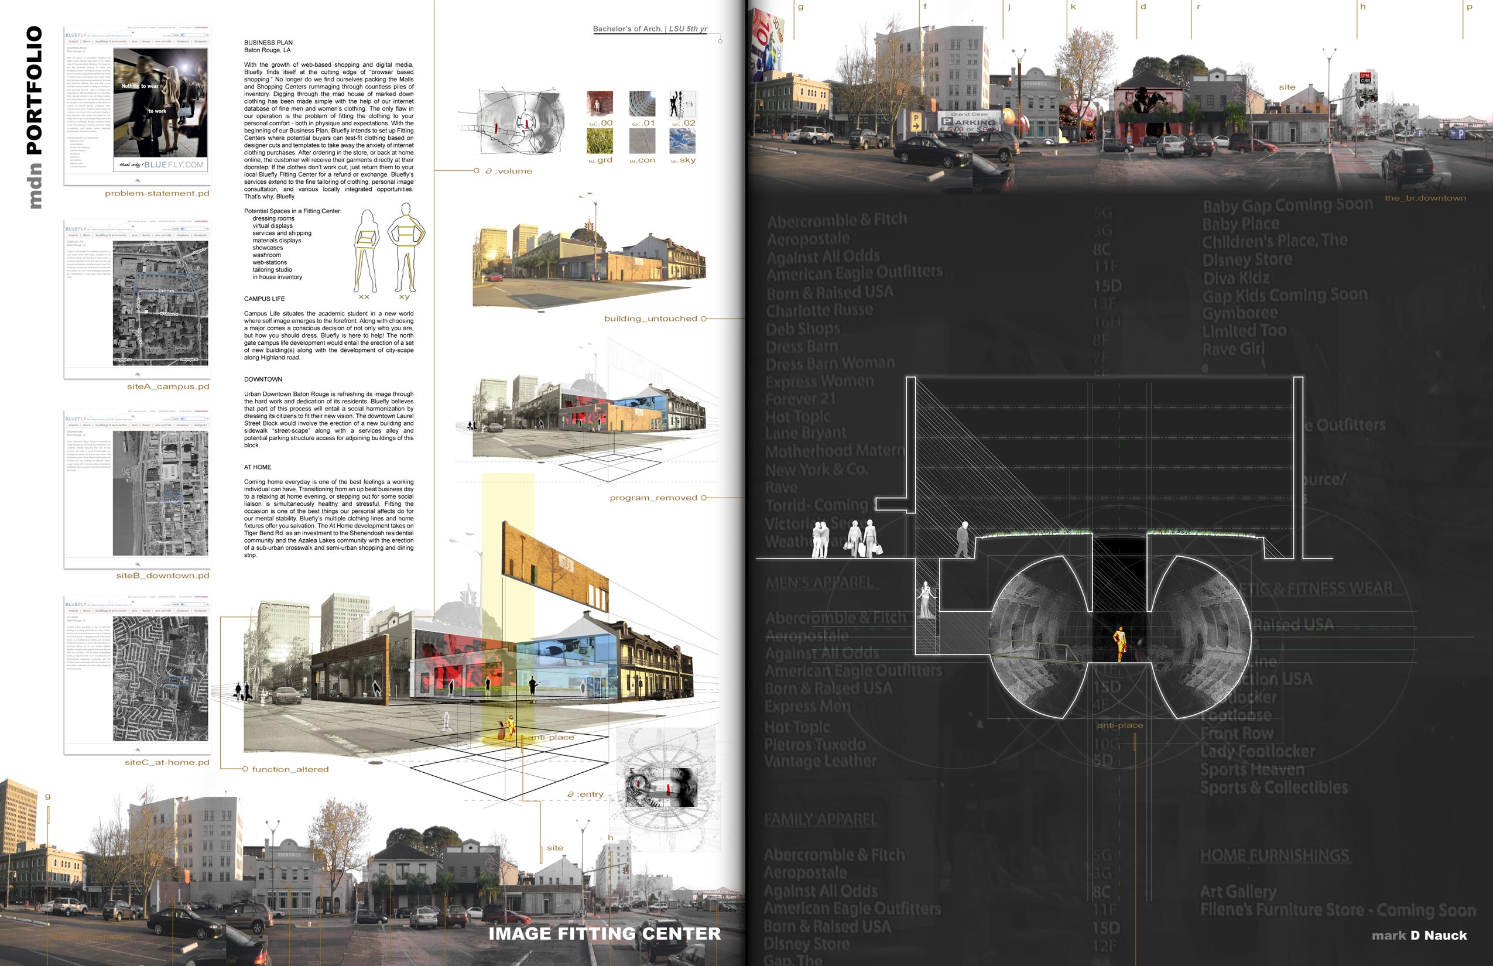Image resolution: width=1493 pixels, height=966 pixels.
Task: Click the yellow figure inside the section sphere
Action: coord(1121,643)
